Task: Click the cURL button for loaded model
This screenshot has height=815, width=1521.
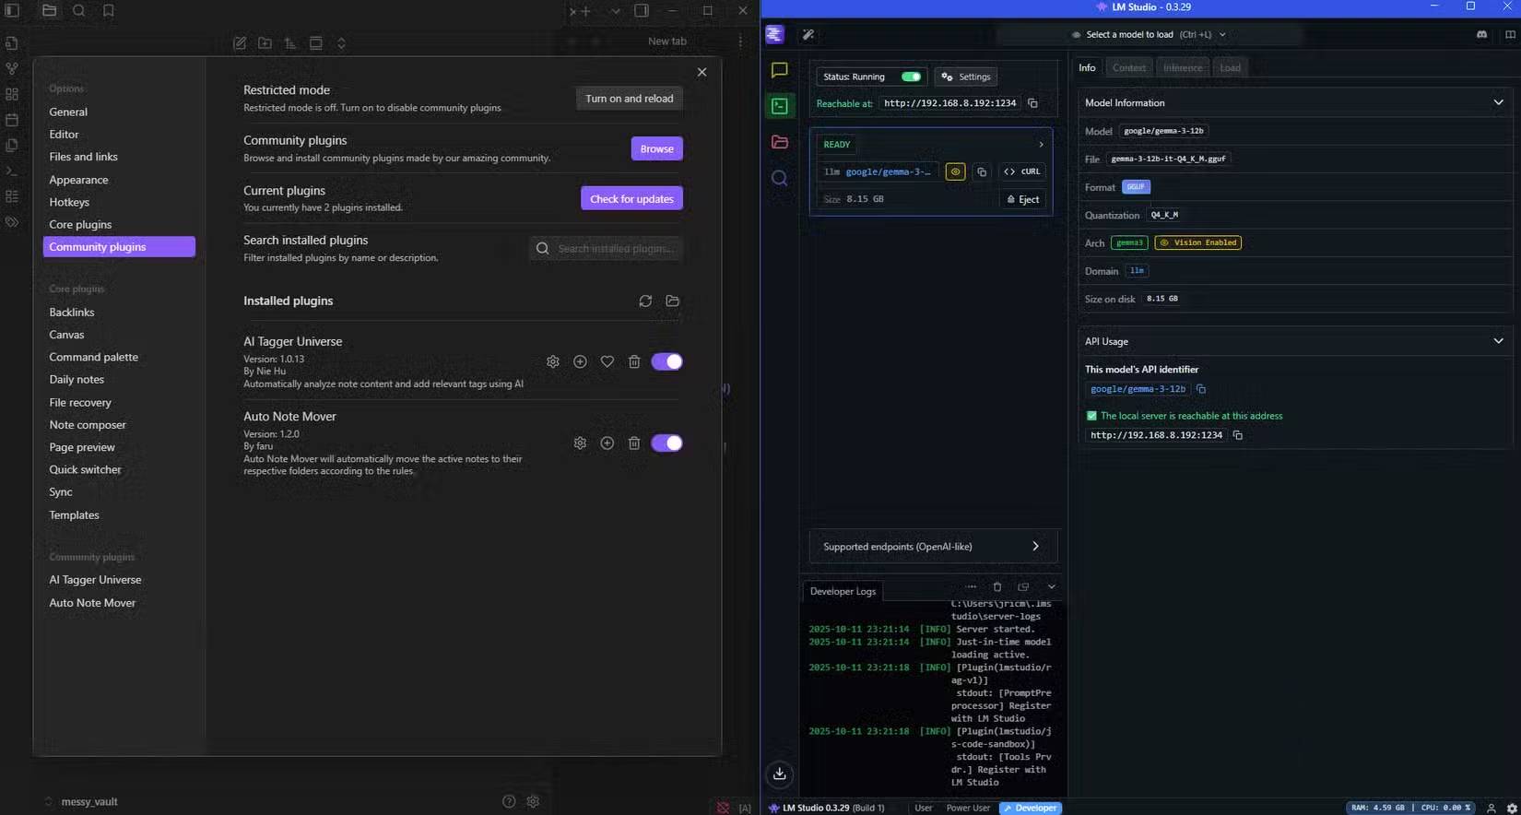Action: click(1022, 171)
